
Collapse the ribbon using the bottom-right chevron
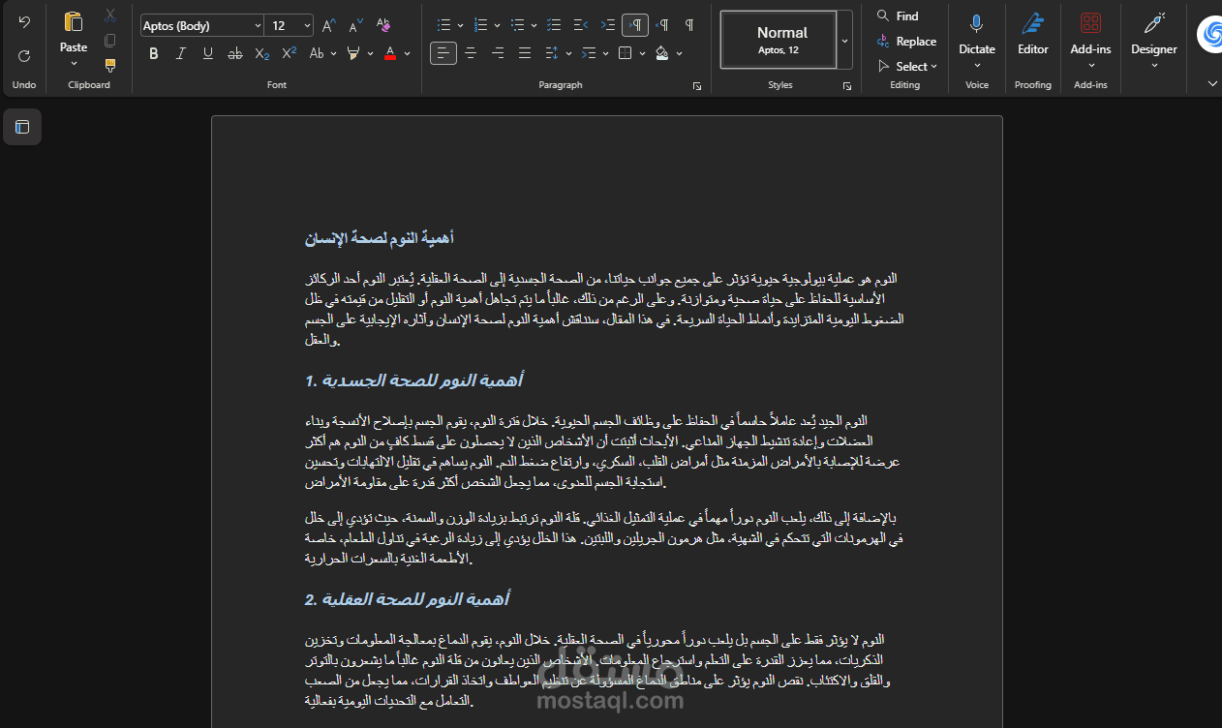click(x=1212, y=84)
